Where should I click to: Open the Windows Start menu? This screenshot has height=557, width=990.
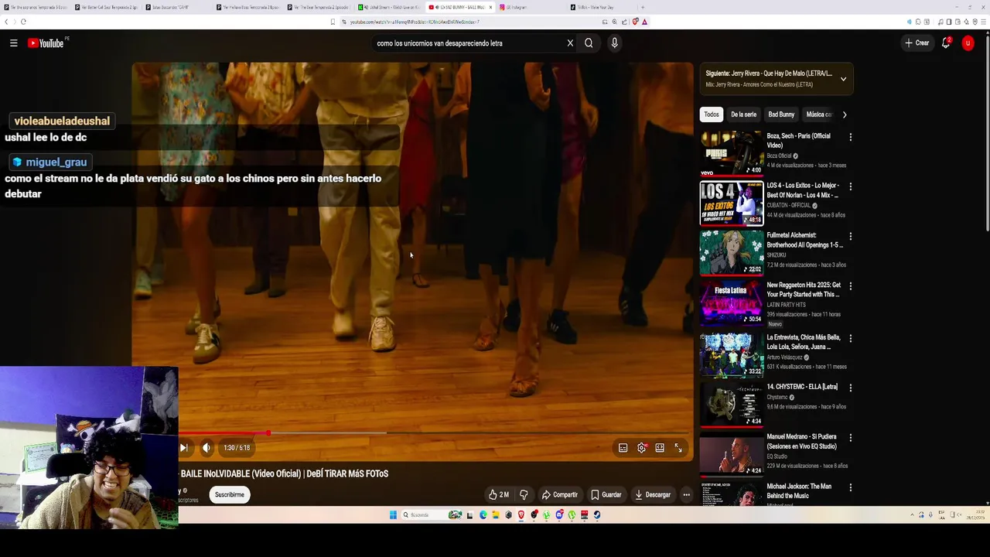coord(393,515)
